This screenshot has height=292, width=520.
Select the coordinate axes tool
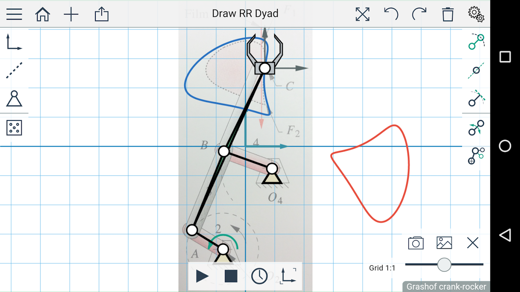point(14,42)
